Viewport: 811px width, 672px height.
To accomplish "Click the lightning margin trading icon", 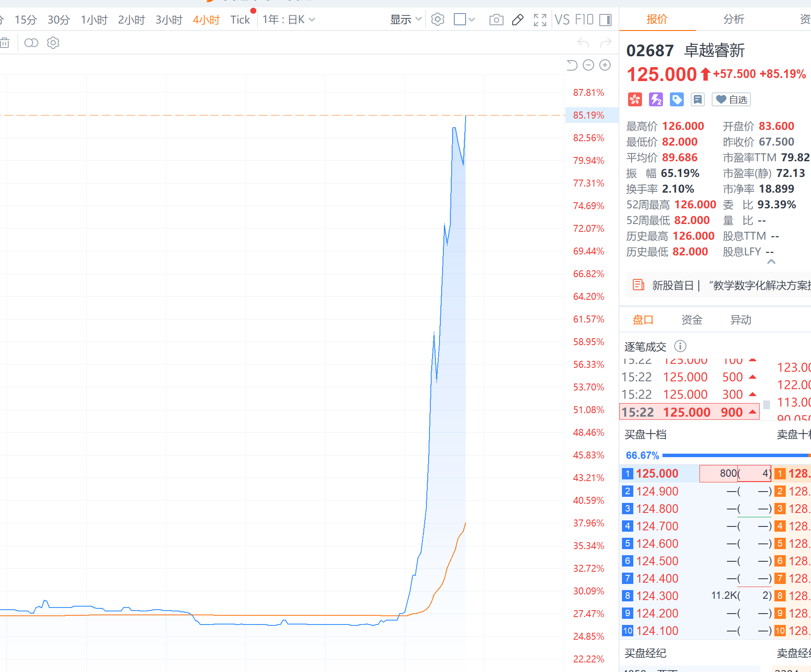I will point(656,99).
